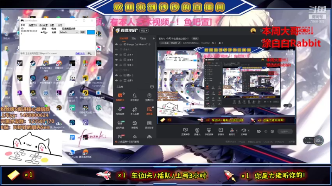The height and width of the screenshot is (186, 332).
Task: Show the 摄像头 1 source
Action: pyautogui.click(x=117, y=49)
